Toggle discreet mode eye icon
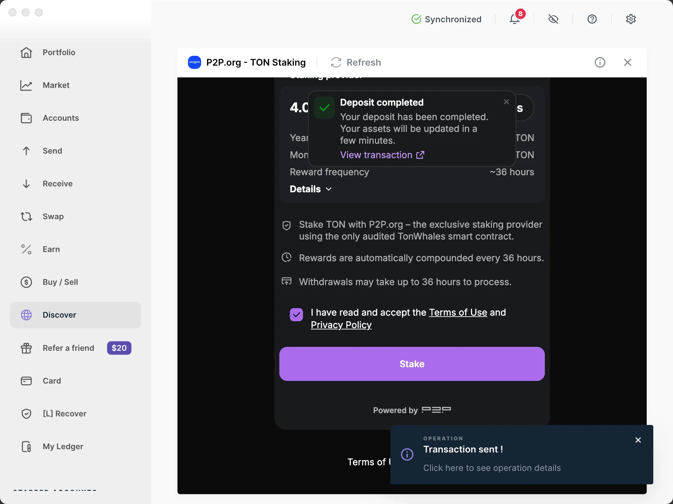 coord(553,19)
